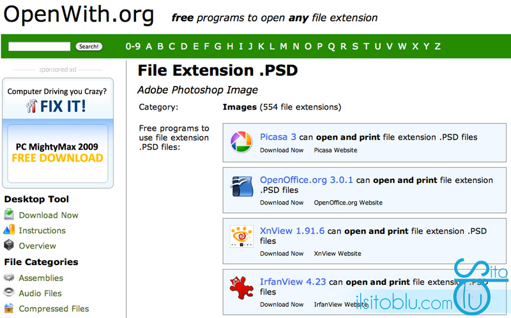The width and height of the screenshot is (511, 318).
Task: Click the Assemblies gear icon
Action: (x=9, y=278)
